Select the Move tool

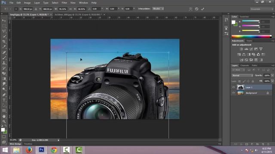4,21
